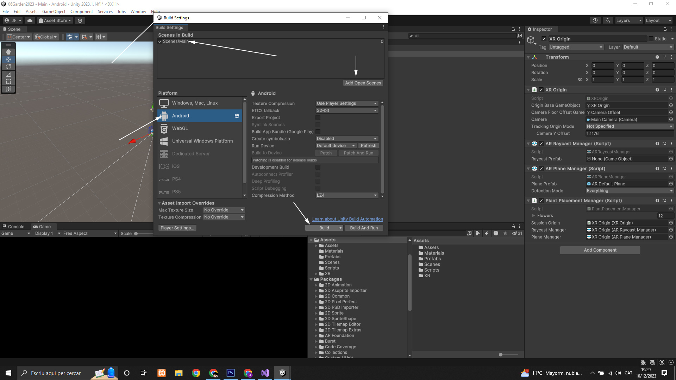Screen dimensions: 676x380
Task: Toggle the Static checkbox for XR Origin
Action: [651, 39]
